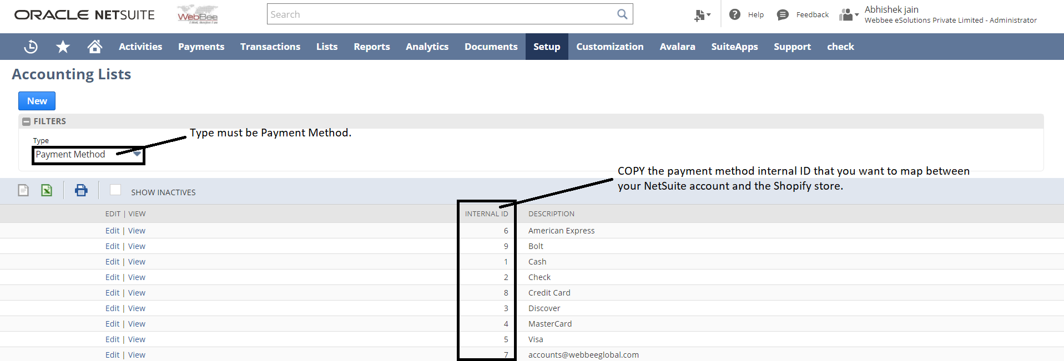The image size is (1064, 361).
Task: Click the New button
Action: click(37, 101)
